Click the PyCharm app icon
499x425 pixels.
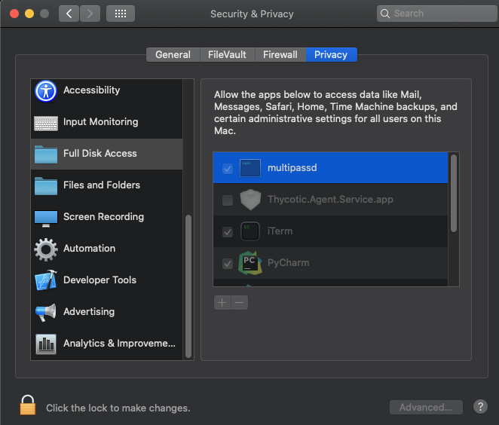(250, 263)
